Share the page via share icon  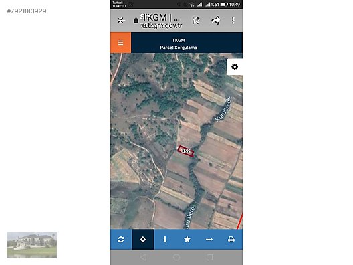point(216,21)
